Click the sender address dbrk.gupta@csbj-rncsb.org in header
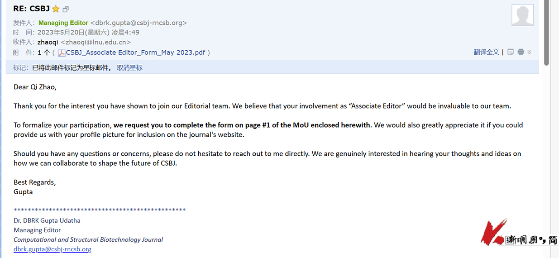The height and width of the screenshot is (258, 559). 139,23
